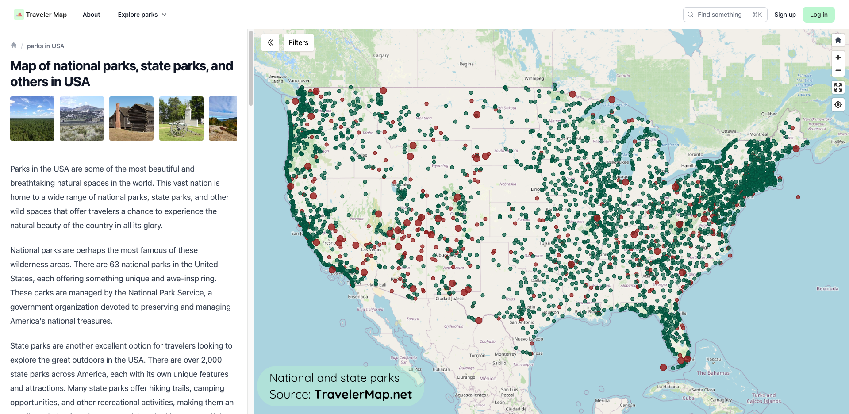Click the page heading Map of national parks
Viewport: 849px width, 414px height.
pos(122,74)
